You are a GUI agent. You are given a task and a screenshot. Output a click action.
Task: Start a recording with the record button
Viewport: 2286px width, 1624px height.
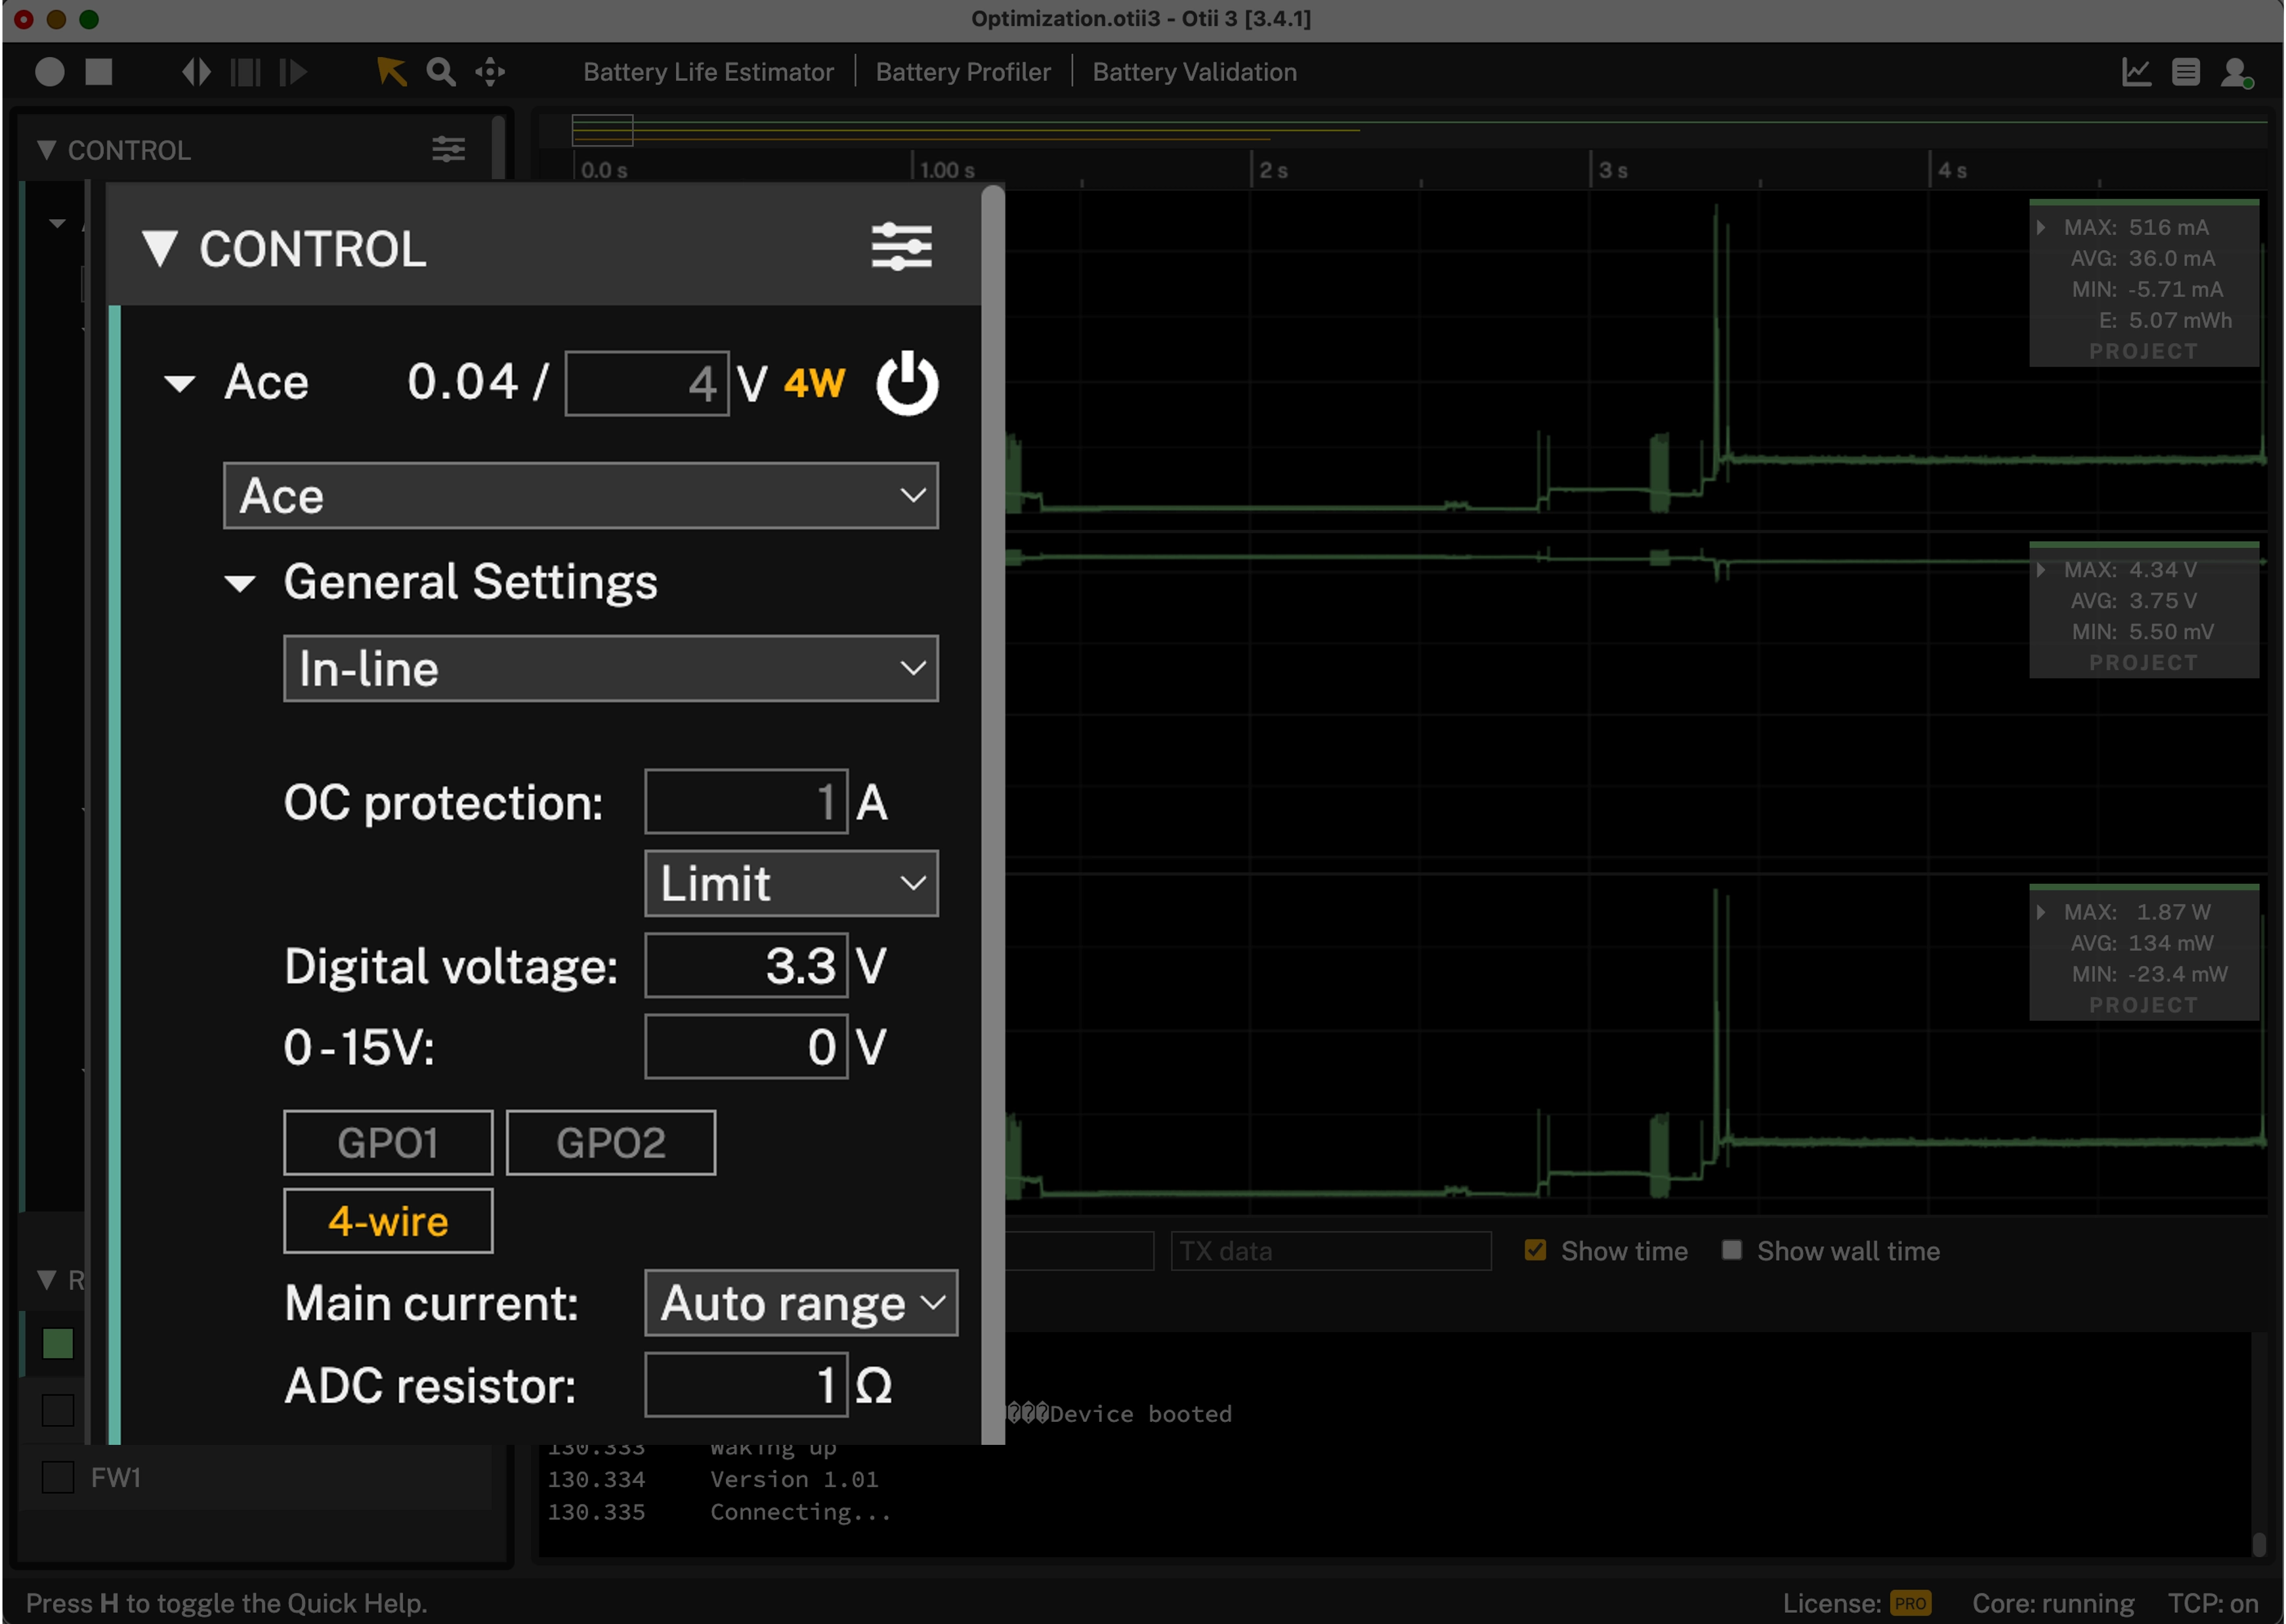coord(49,71)
